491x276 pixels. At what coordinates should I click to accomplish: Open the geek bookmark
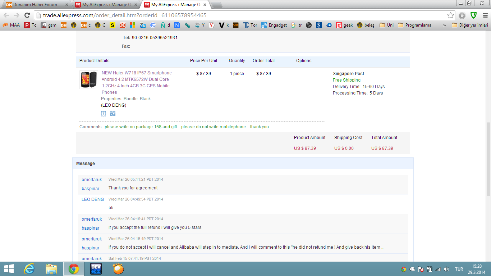point(344,25)
